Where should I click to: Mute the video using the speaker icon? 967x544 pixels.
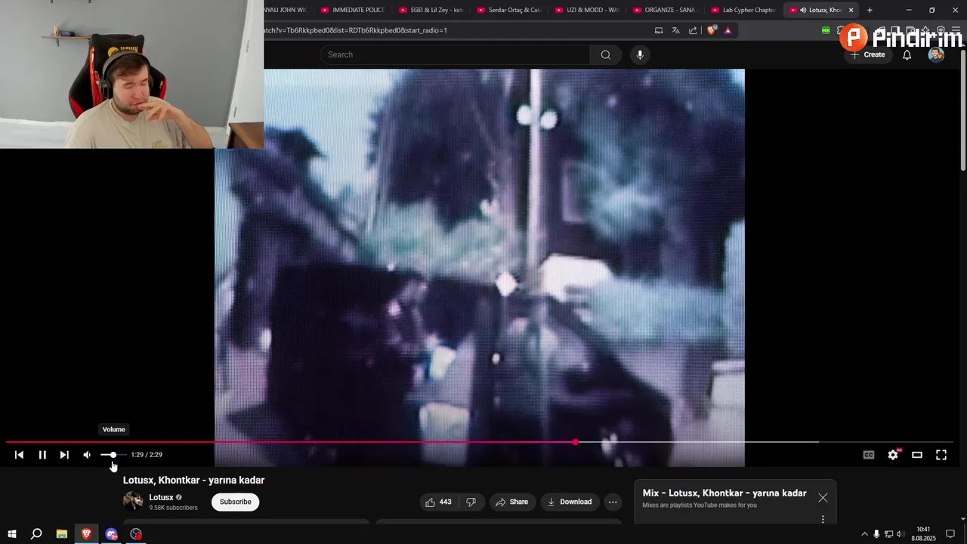[87, 455]
